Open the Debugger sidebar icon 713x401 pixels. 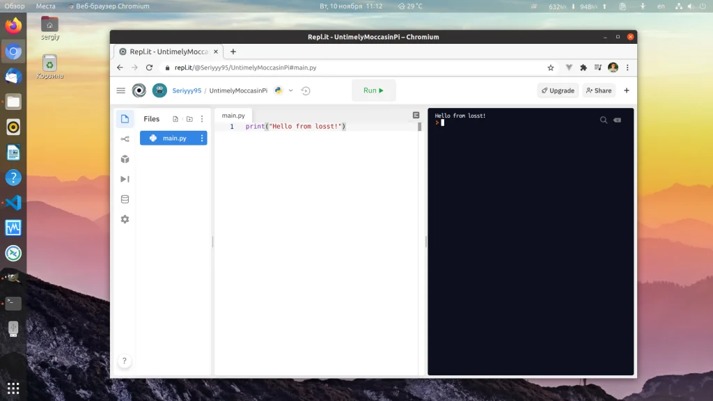tap(125, 179)
